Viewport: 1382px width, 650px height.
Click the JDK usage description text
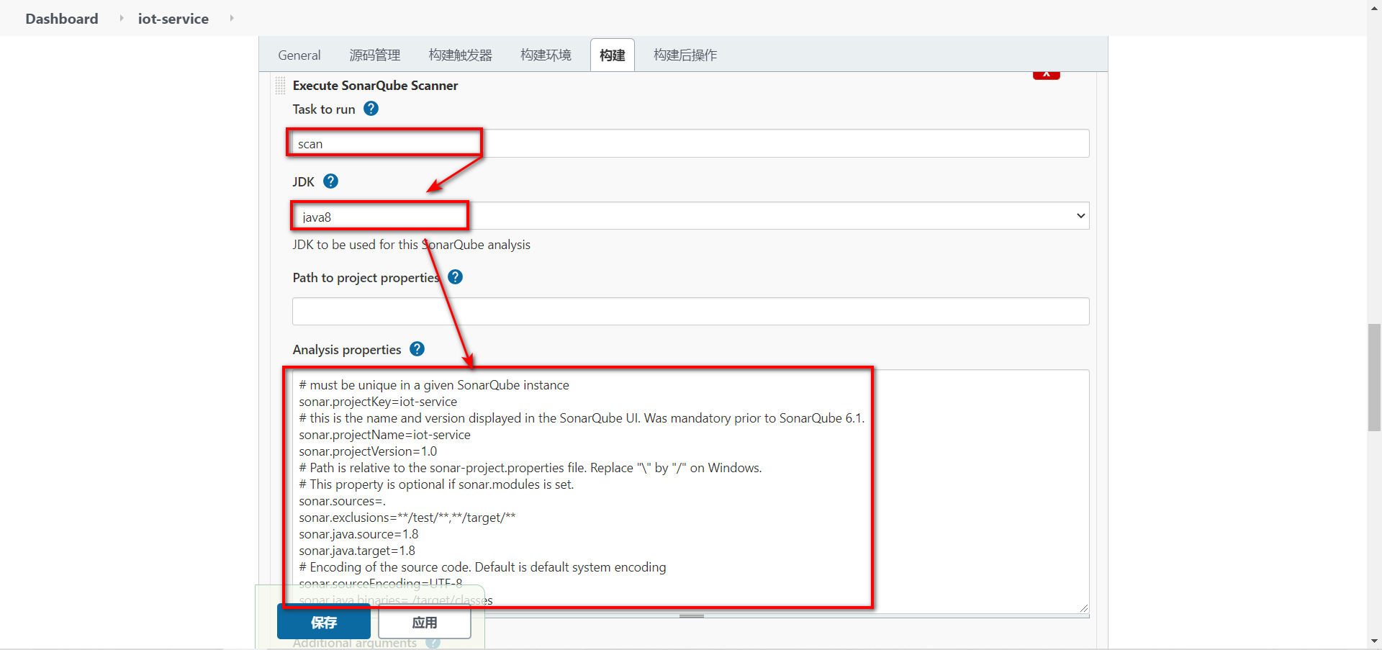pos(411,245)
